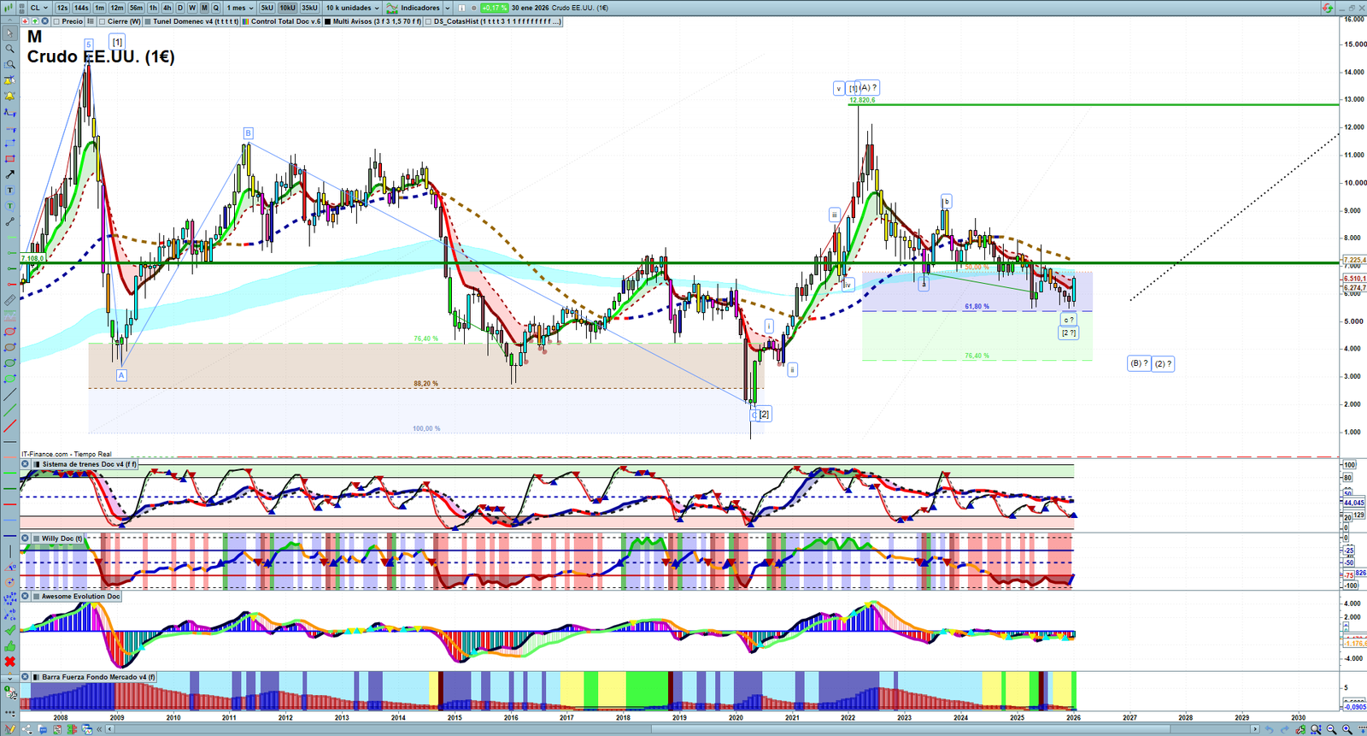
Task: Switch to 12s timeframe
Action: click(x=62, y=8)
